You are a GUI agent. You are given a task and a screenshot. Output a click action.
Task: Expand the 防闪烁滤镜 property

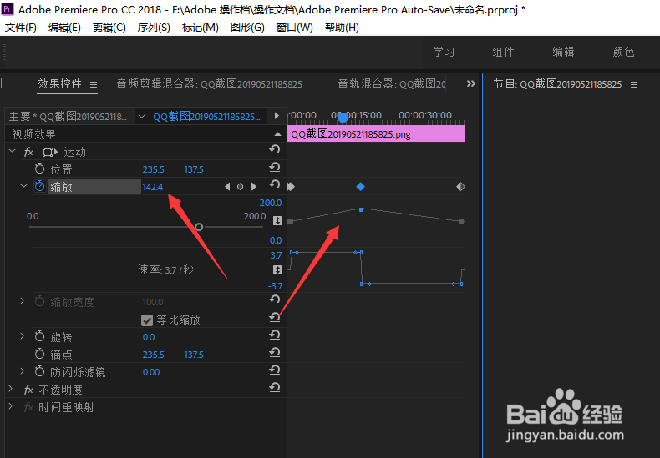pyautogui.click(x=23, y=370)
